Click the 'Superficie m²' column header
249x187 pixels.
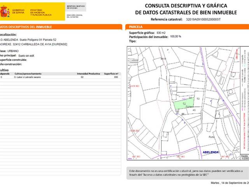tap(111, 74)
